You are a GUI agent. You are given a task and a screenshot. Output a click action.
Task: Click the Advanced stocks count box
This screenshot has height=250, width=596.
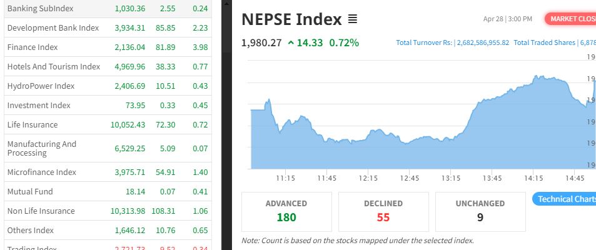286,211
